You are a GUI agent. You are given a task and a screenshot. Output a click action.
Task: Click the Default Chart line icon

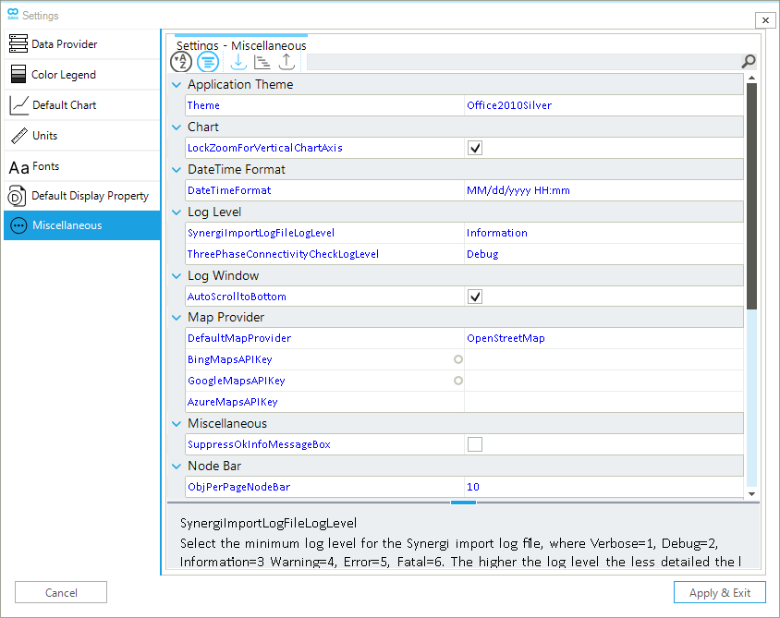coord(18,105)
